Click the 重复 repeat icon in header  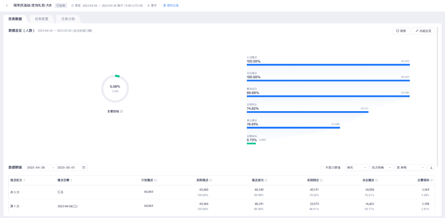point(73,6)
